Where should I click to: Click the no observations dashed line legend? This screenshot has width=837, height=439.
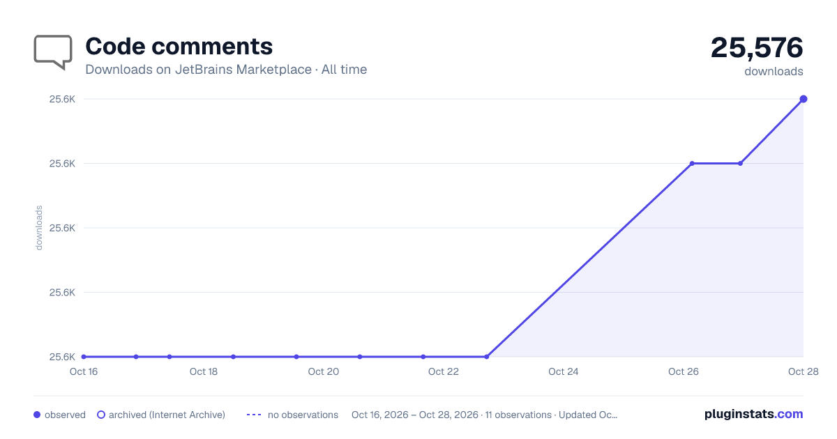(x=254, y=415)
